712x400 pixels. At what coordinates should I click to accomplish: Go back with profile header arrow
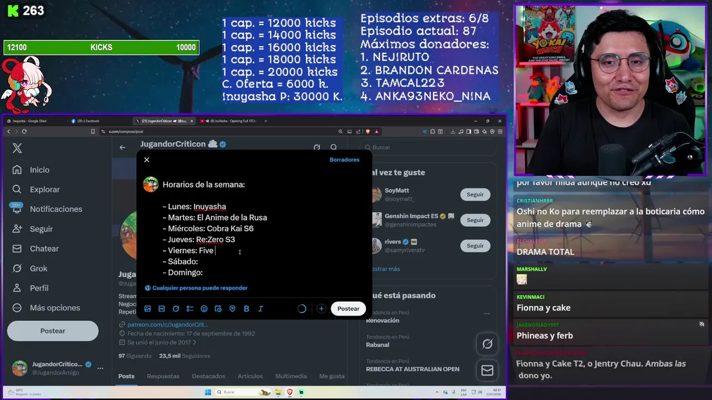click(x=122, y=147)
